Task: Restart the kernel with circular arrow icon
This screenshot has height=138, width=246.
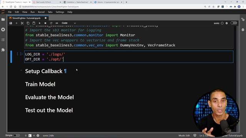Action: coord(51,23)
